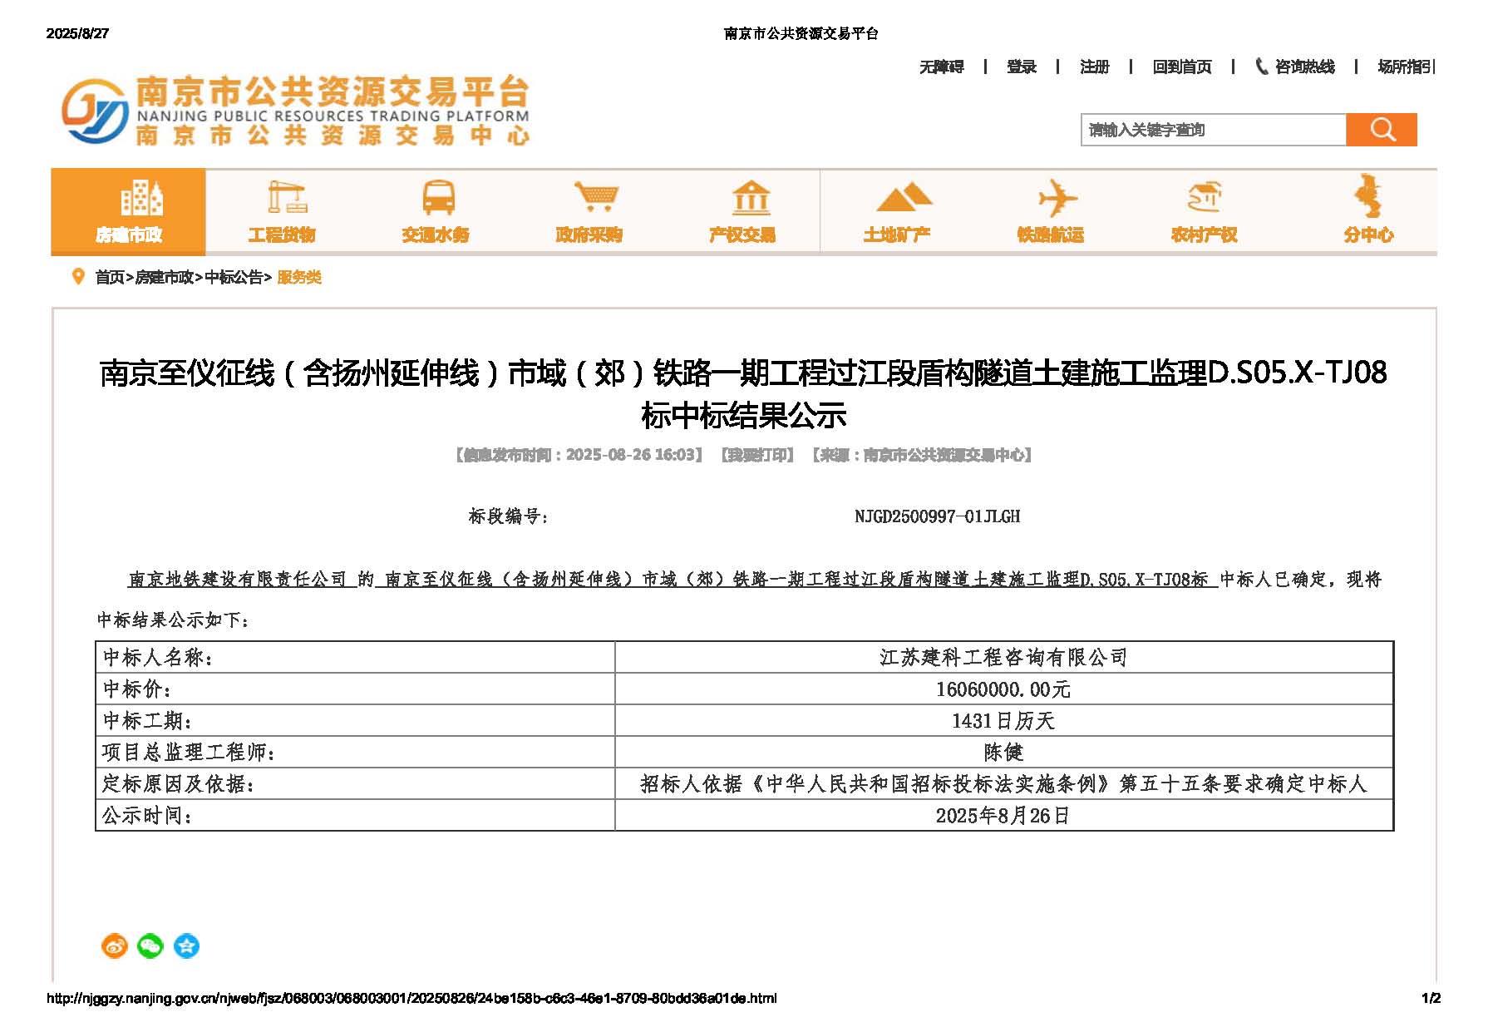Open the 铁路航运 navigation tab
Screen dimensions: 1488x1032
(x=1051, y=211)
